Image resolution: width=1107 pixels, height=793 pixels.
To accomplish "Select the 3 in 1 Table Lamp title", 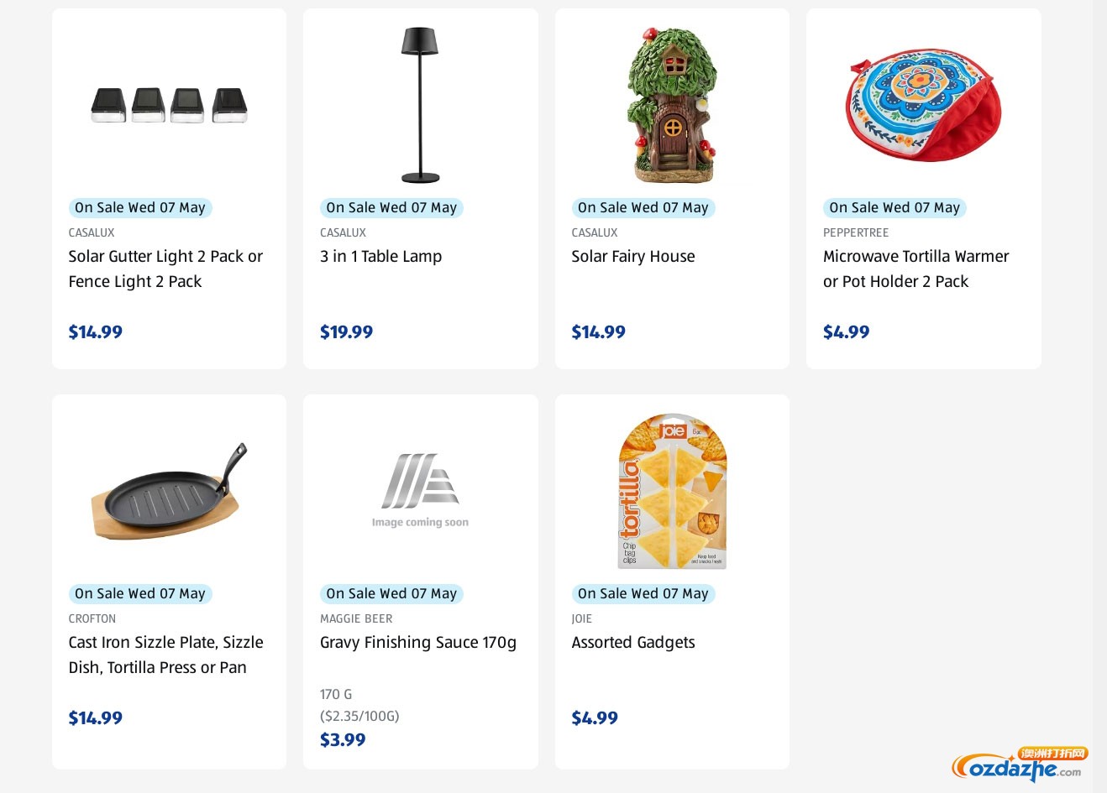I will (x=380, y=256).
